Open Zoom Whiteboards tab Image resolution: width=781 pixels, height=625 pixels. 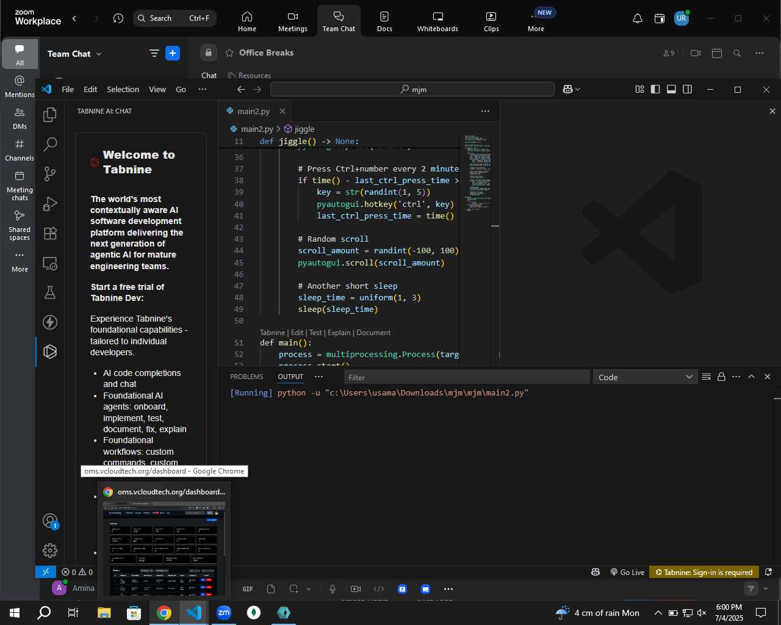point(437,21)
